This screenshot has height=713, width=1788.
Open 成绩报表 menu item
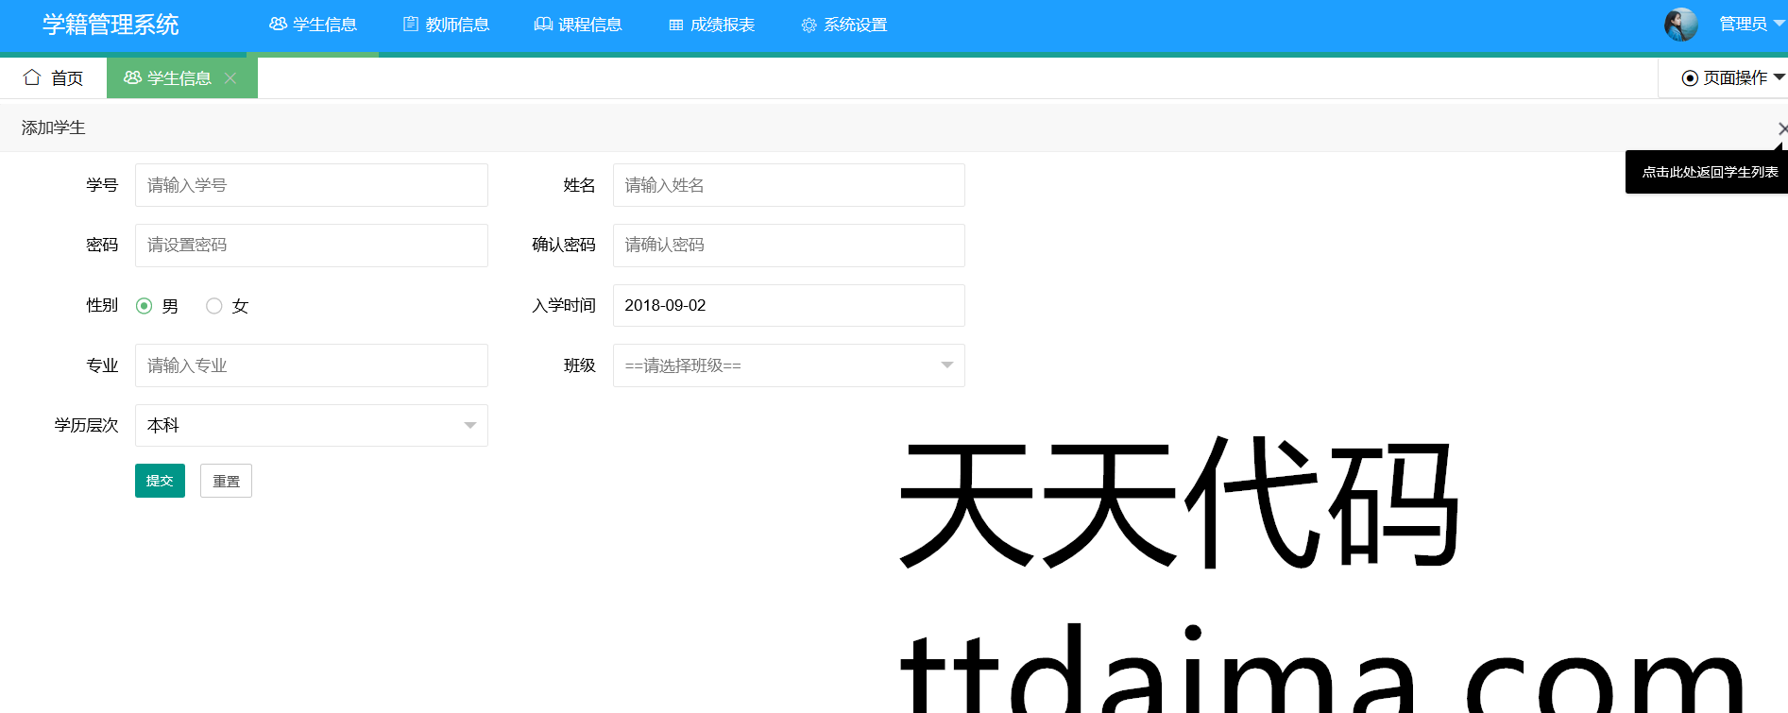pyautogui.click(x=722, y=25)
